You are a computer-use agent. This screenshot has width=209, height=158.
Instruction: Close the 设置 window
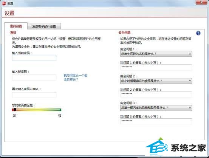click(x=201, y=2)
